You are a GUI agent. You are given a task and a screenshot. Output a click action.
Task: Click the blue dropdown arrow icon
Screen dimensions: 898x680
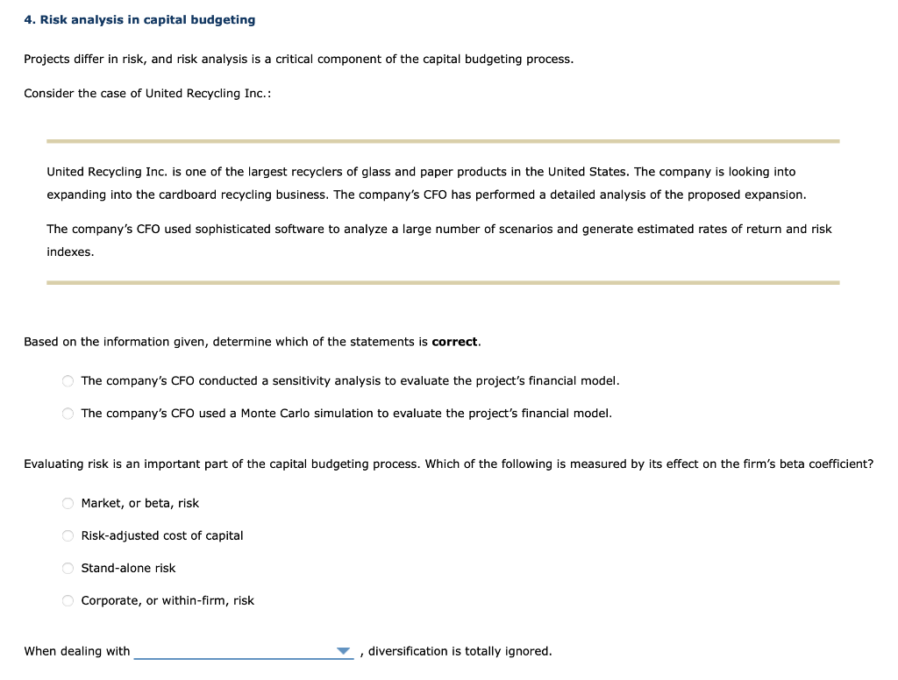point(344,650)
